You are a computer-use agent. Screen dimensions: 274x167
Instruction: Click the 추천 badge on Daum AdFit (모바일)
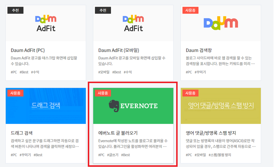coord(103,10)
